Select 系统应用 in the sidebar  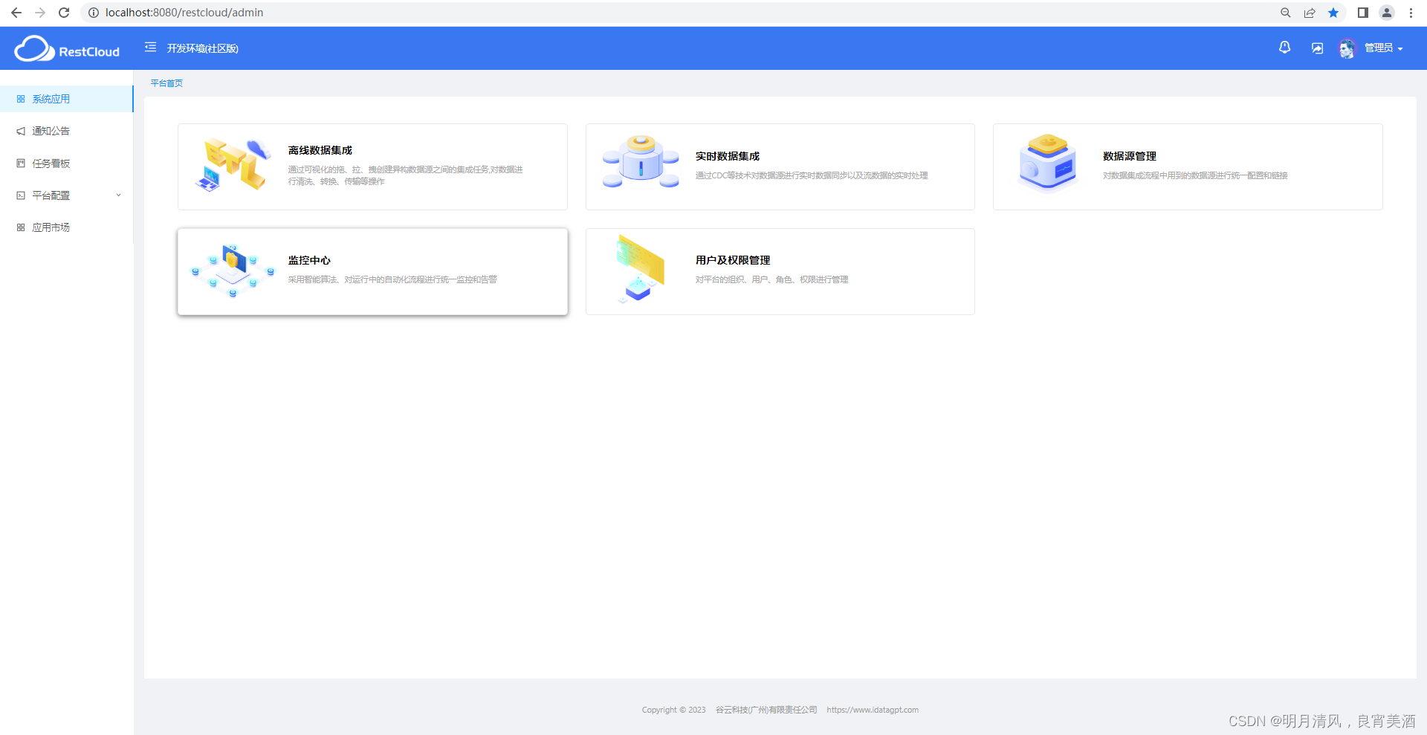51,98
